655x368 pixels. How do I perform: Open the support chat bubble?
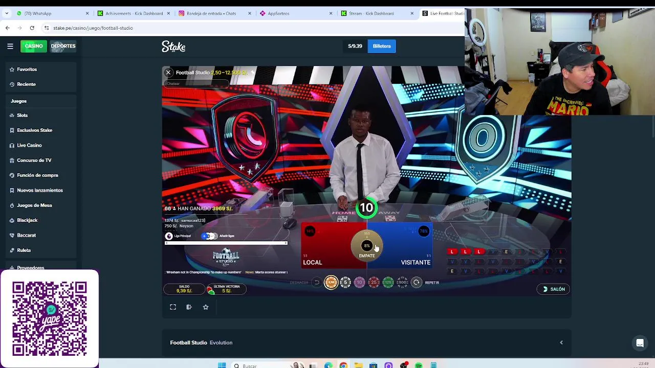(640, 343)
